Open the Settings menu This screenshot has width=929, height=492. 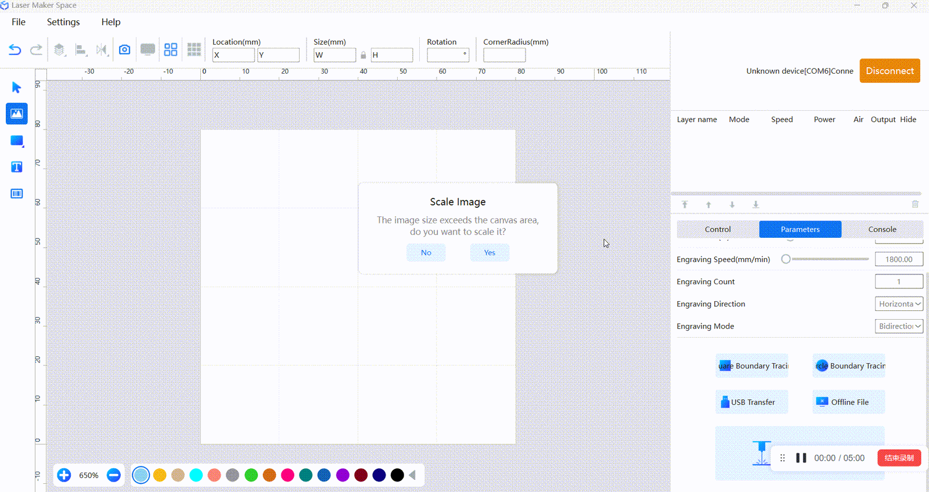point(63,22)
